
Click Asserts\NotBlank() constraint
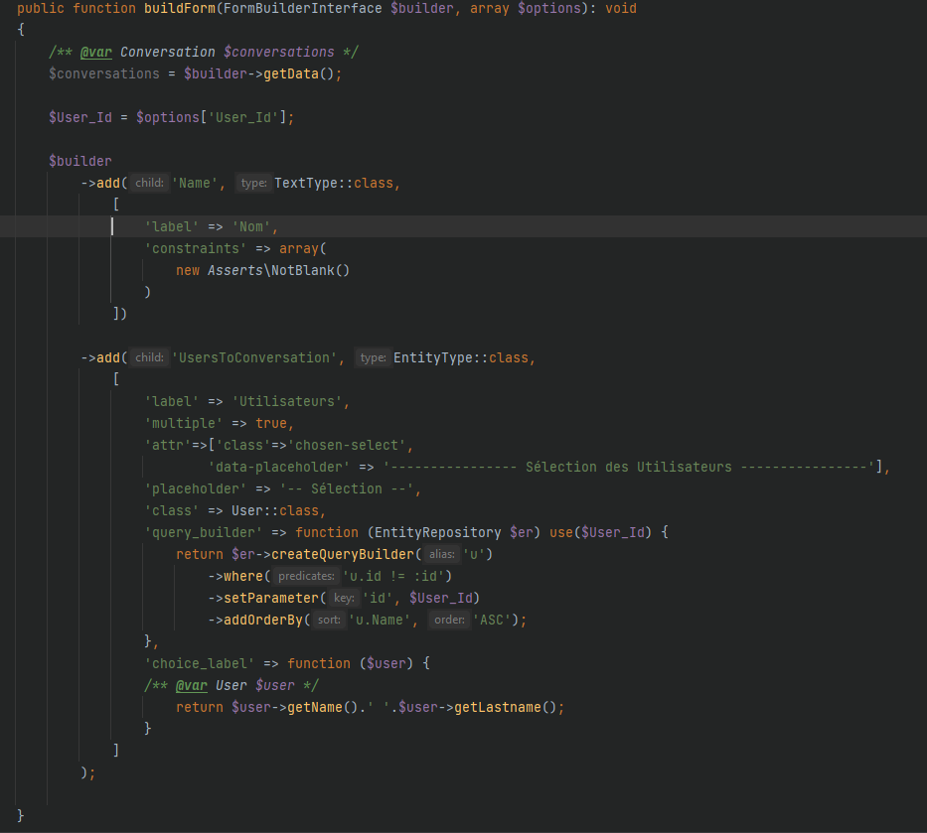[x=278, y=271]
